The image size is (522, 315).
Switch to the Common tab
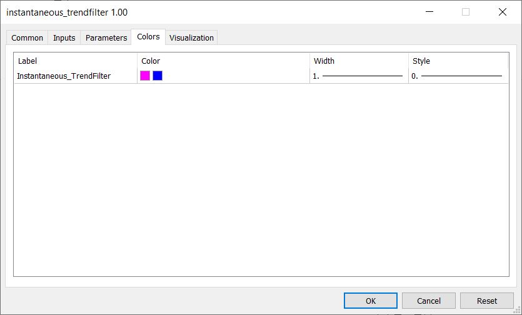pos(28,37)
